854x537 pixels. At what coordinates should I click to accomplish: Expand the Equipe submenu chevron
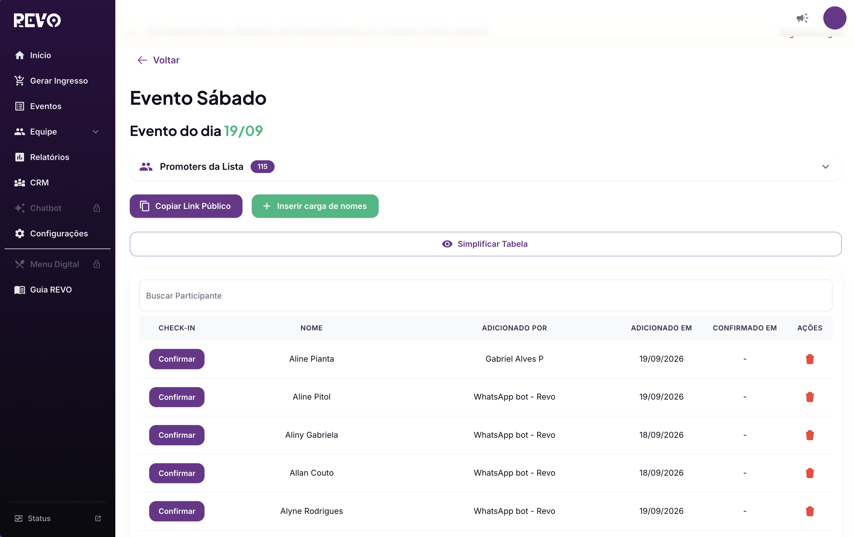tap(95, 132)
